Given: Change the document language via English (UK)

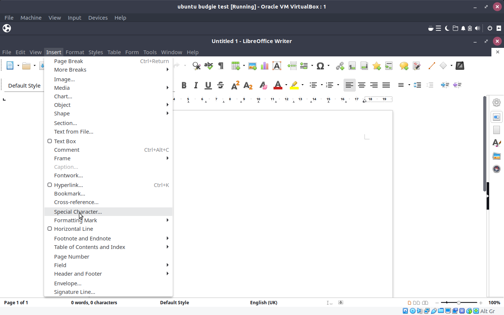Looking at the screenshot, I should pos(263,302).
